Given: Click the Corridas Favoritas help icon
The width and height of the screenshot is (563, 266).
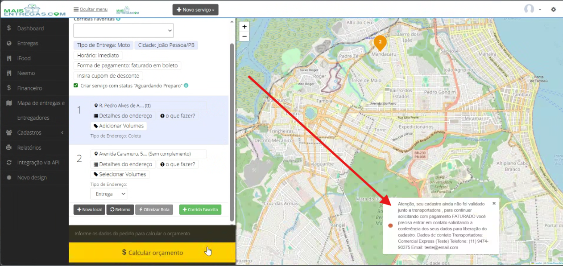Looking at the screenshot, I should coord(118,19).
